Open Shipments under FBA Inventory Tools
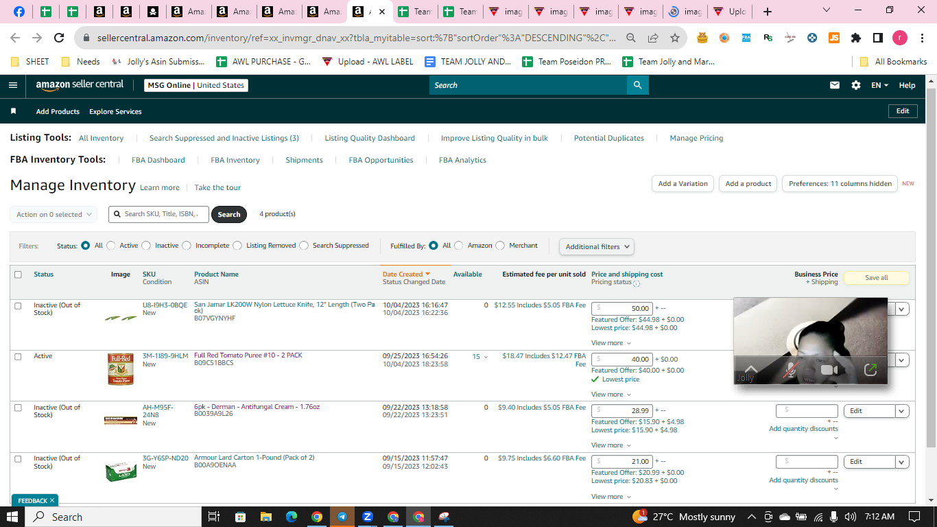 [x=304, y=160]
